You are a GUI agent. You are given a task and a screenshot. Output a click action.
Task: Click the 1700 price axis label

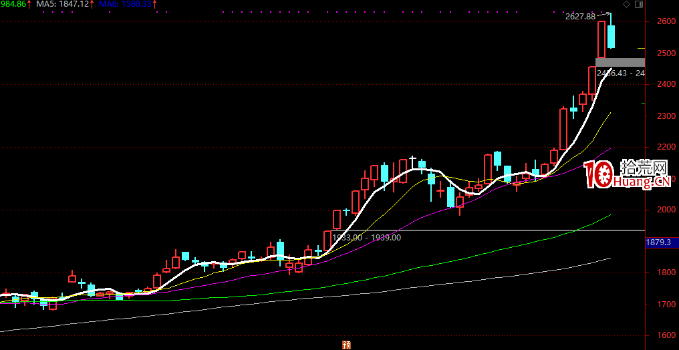click(x=665, y=304)
